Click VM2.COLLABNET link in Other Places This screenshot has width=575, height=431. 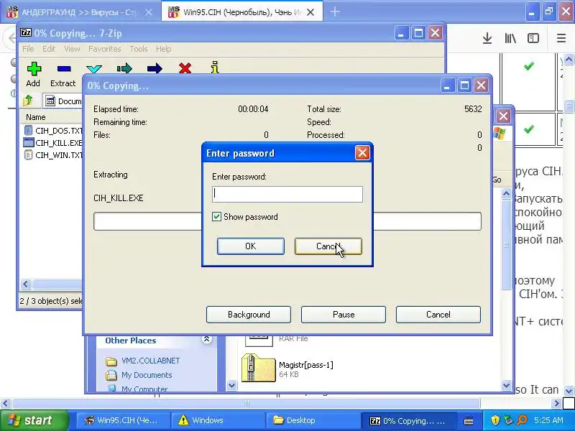point(151,361)
